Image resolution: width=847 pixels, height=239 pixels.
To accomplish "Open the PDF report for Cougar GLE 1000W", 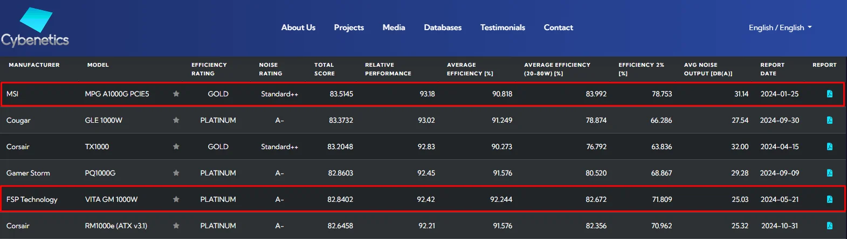I will click(x=829, y=120).
